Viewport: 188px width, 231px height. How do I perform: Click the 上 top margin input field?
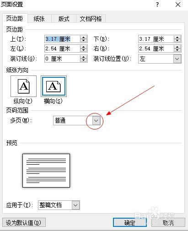tap(62, 39)
